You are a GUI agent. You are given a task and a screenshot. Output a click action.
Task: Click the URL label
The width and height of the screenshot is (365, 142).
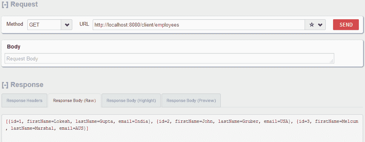(84, 24)
